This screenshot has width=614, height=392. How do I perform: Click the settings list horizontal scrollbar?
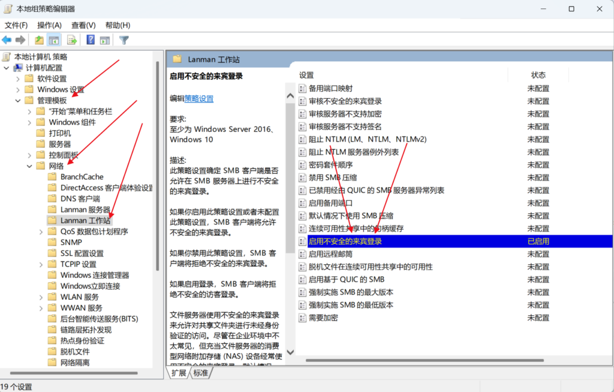[425, 360]
